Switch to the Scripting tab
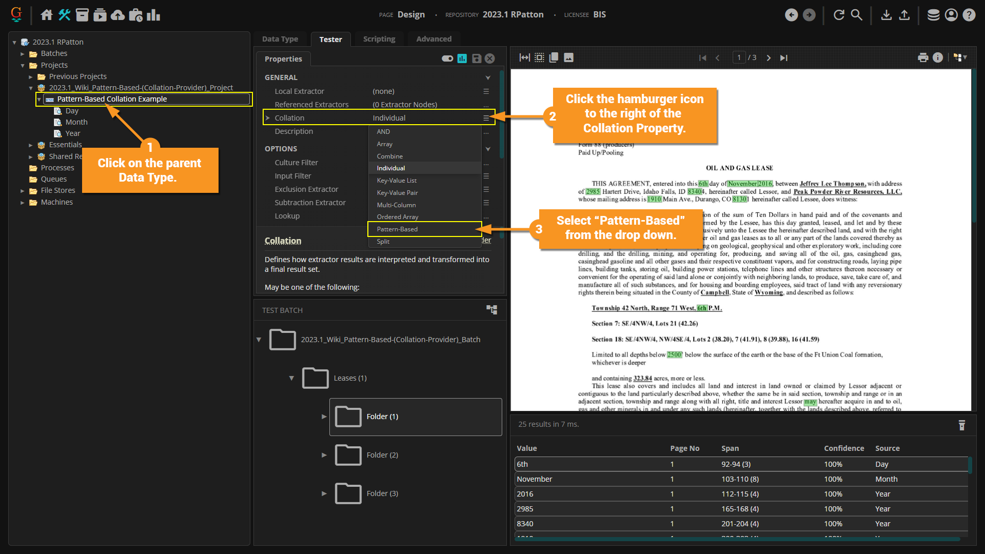Viewport: 985px width, 554px height. pos(379,39)
